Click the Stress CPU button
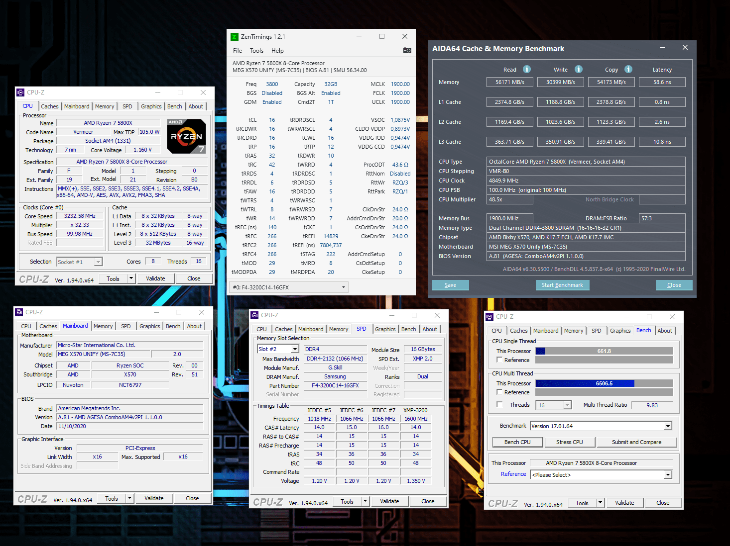 (569, 442)
